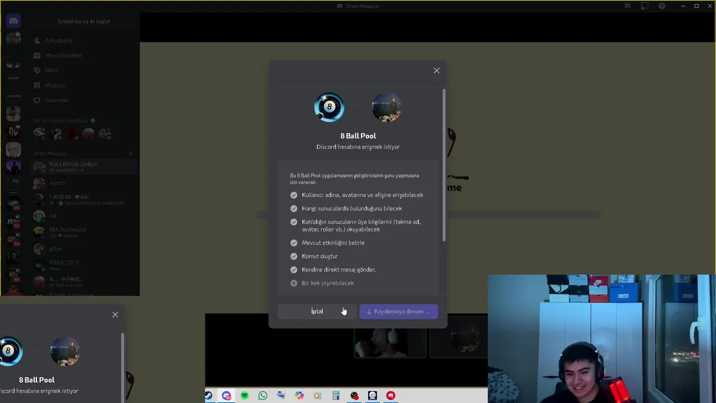
Task: Click the X mark beside Bir kek pişirebilecek
Action: [294, 283]
